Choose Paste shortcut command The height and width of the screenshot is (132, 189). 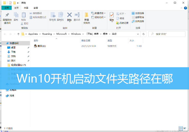click(38, 17)
